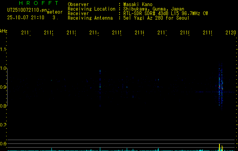Screen dimensions: 238x151
Task: Click the tall yellow peak in the power strip
Action: tap(219, 147)
